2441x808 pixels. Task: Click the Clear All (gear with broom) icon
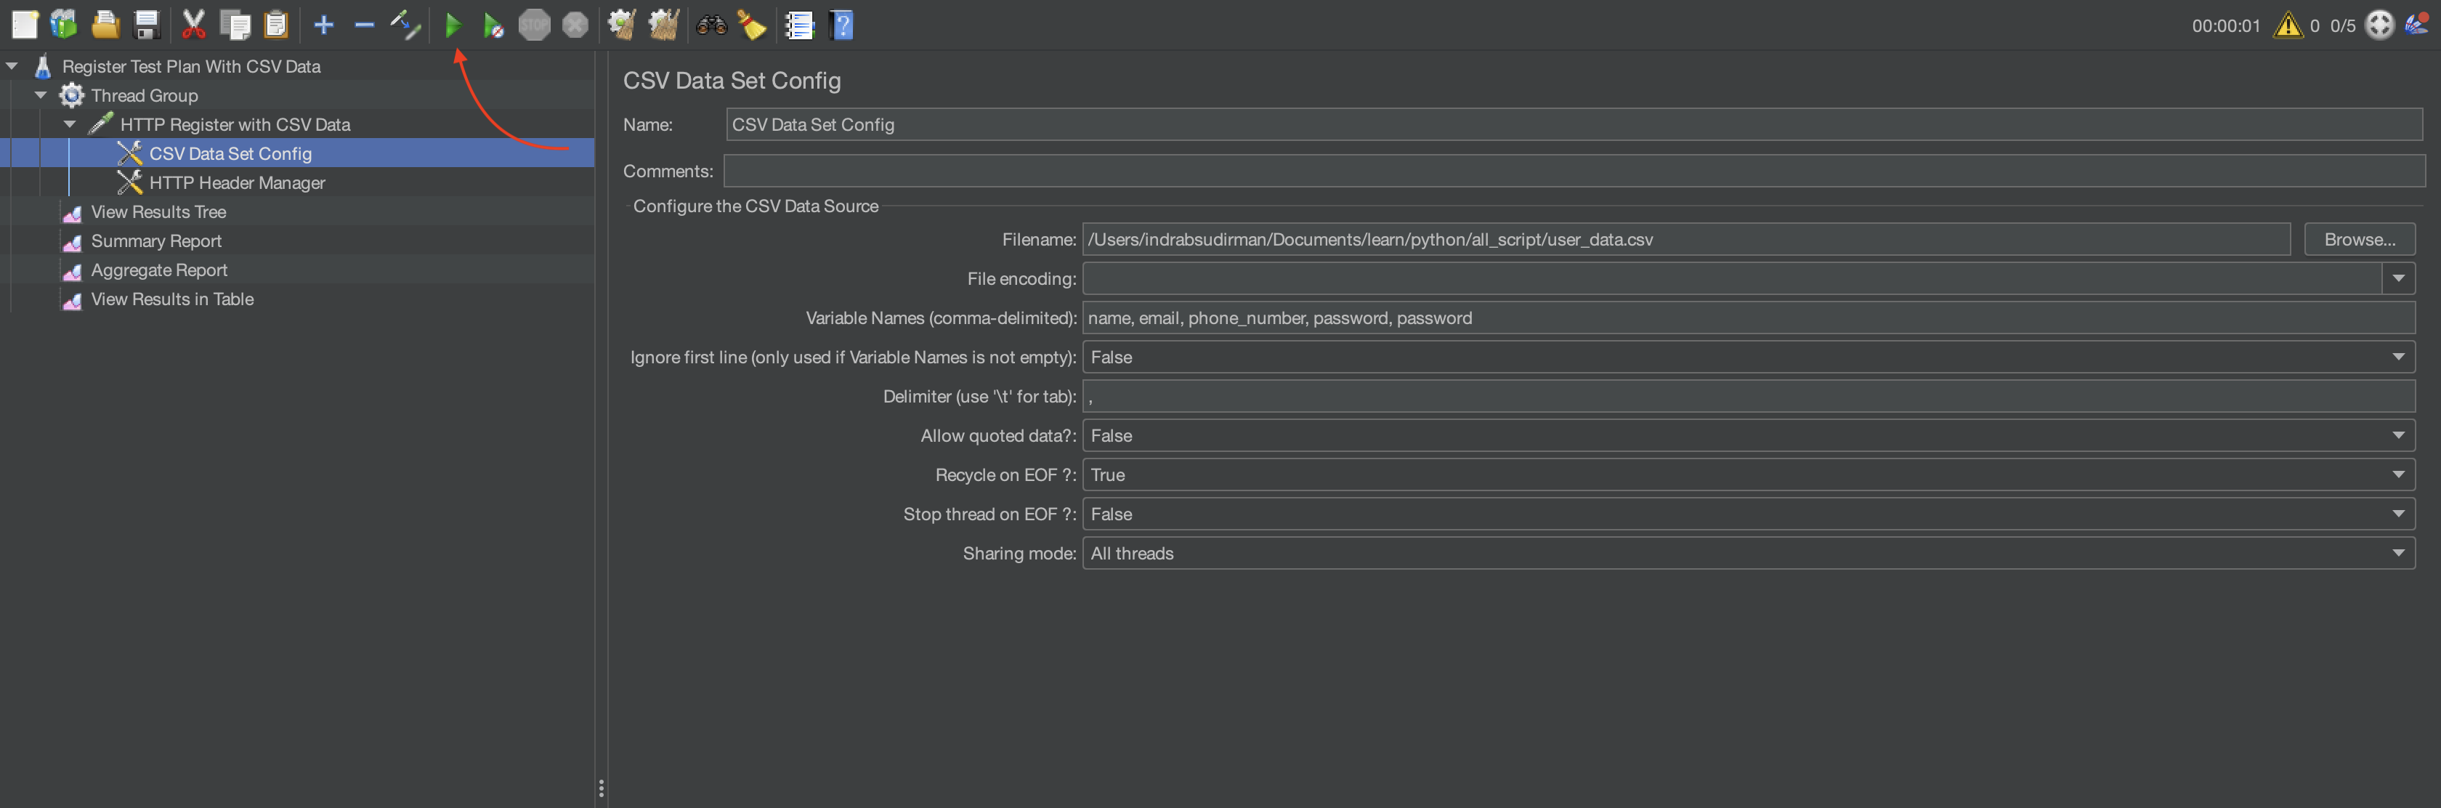pyautogui.click(x=664, y=25)
